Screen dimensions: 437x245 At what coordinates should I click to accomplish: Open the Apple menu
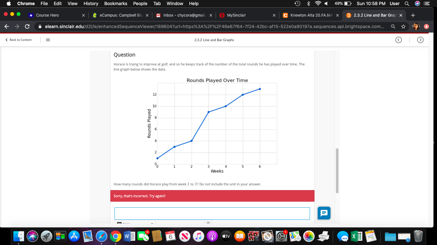pos(9,4)
